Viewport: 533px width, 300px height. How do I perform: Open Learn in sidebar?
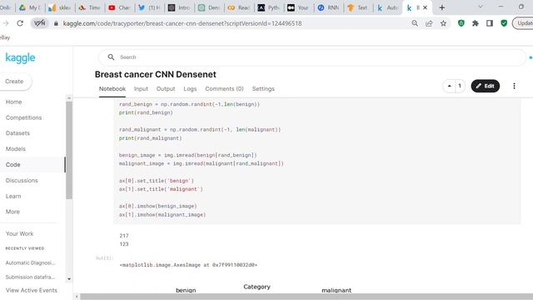(13, 196)
